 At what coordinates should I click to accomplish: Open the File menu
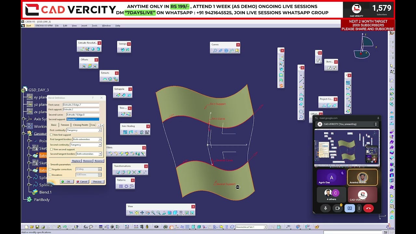click(x=57, y=26)
